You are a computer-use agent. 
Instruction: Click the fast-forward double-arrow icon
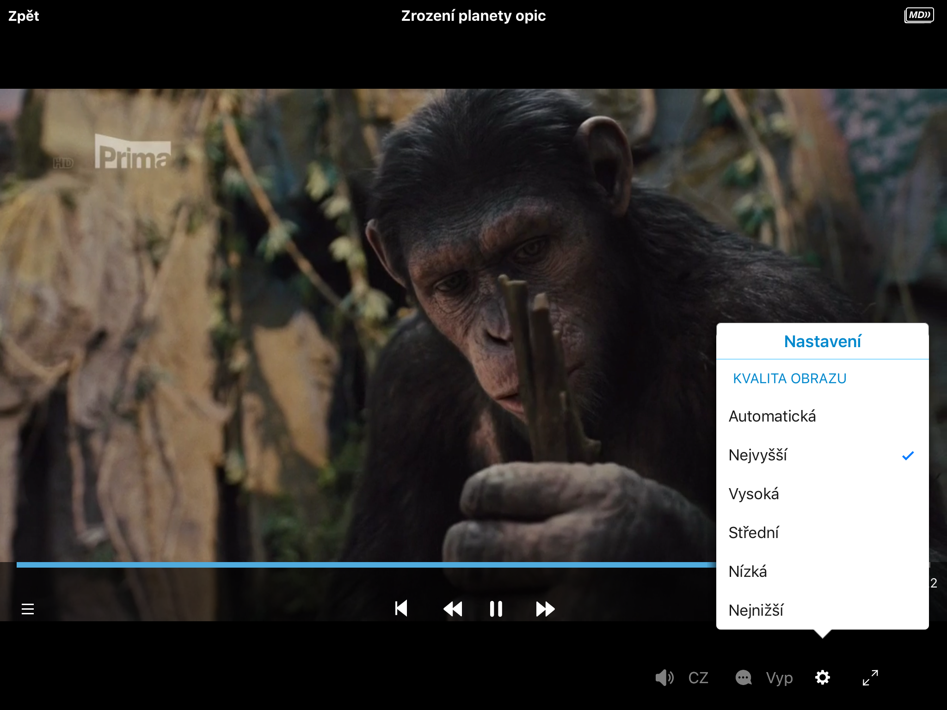tap(545, 609)
